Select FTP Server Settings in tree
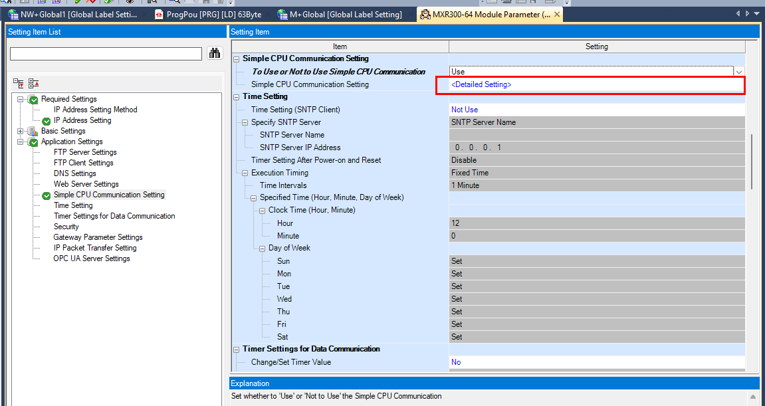The image size is (765, 406). point(85,152)
